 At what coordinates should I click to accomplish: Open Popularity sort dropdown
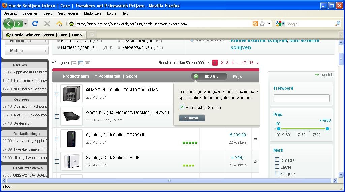click(x=108, y=76)
